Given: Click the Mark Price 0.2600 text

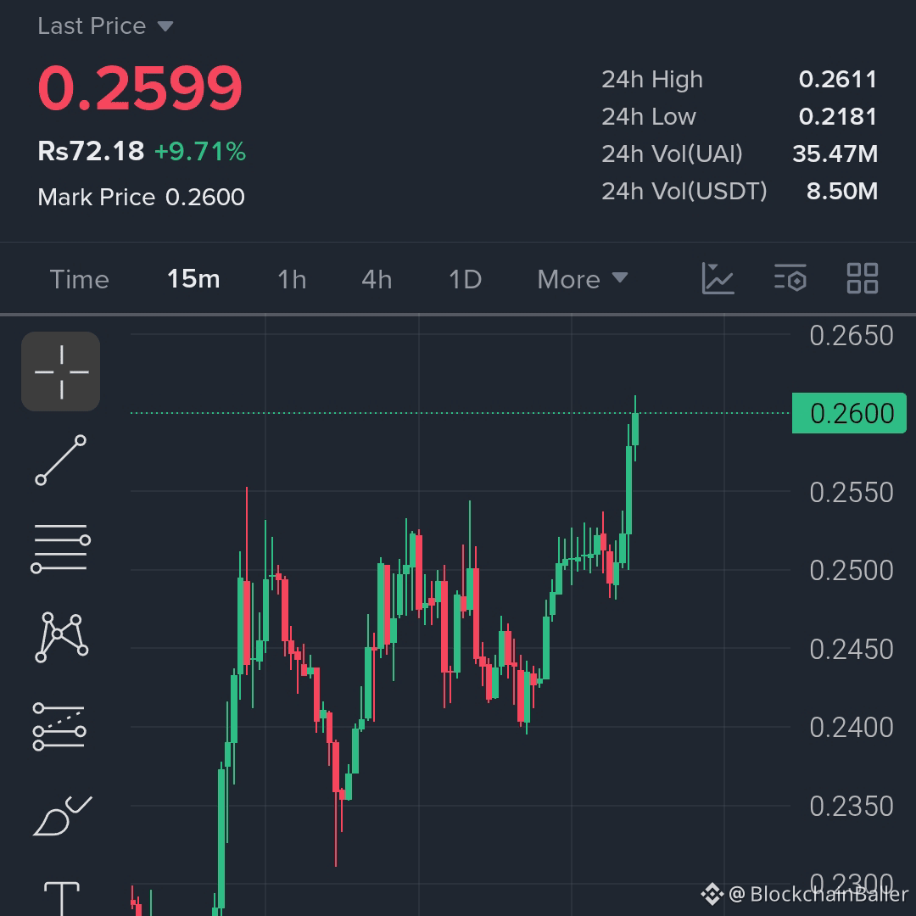Looking at the screenshot, I should (141, 197).
